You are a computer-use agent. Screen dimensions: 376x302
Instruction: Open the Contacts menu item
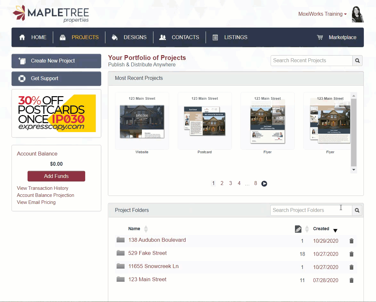click(x=179, y=38)
